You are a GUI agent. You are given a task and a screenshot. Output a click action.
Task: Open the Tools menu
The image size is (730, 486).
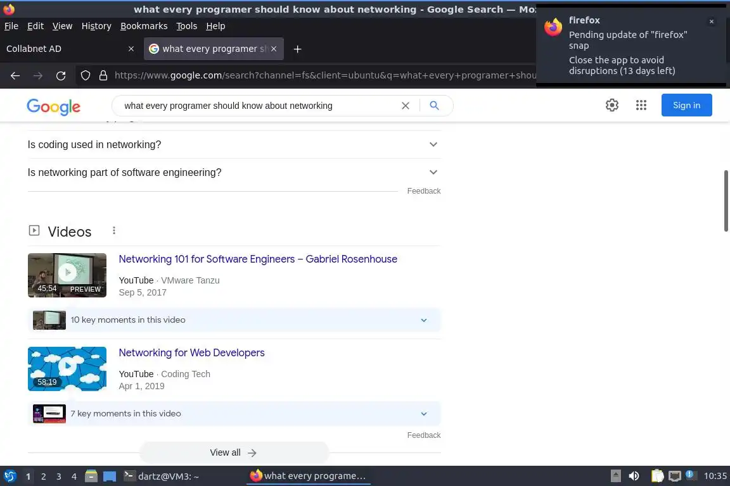187,26
